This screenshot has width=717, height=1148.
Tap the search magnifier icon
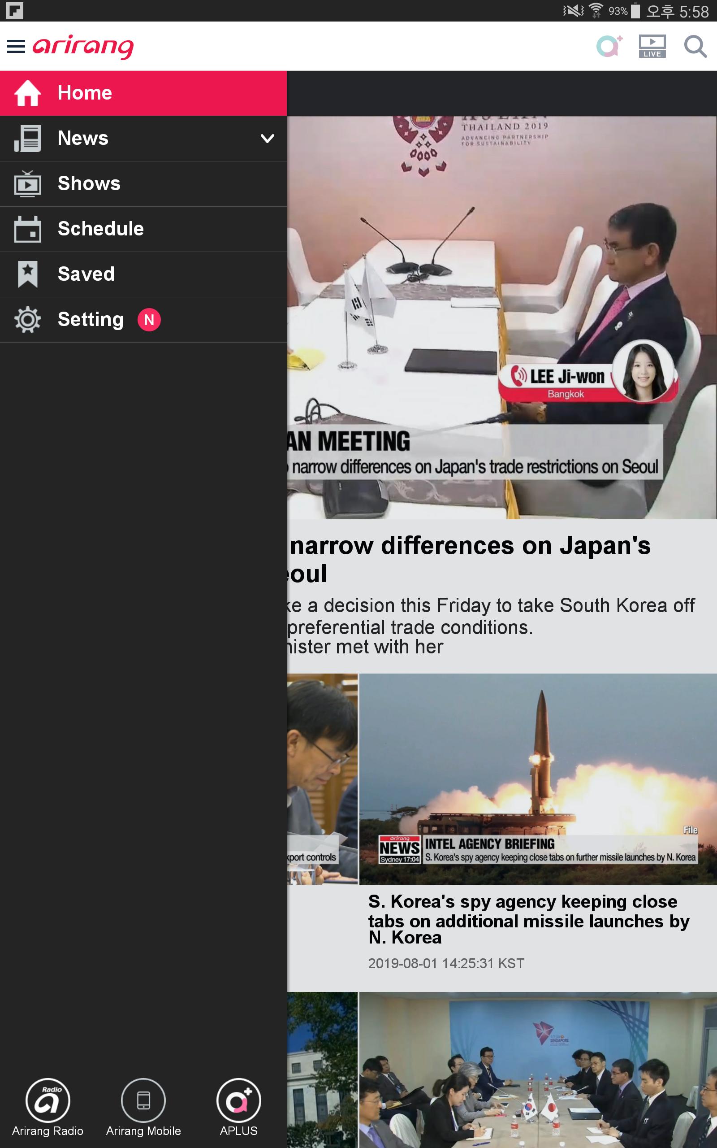pos(695,46)
